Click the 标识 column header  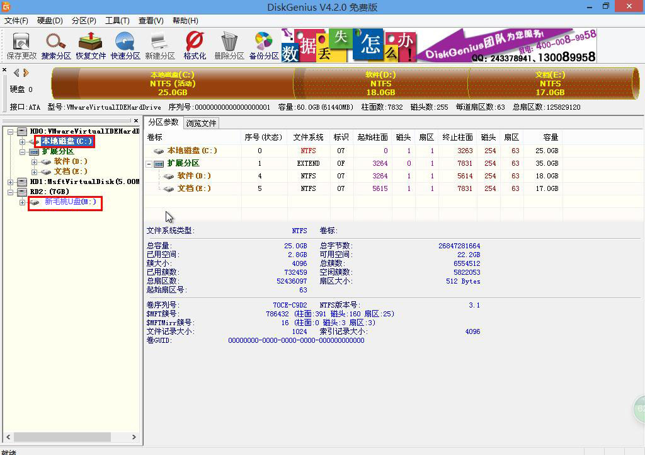341,137
